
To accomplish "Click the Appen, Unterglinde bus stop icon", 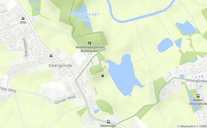I will (198, 96).
